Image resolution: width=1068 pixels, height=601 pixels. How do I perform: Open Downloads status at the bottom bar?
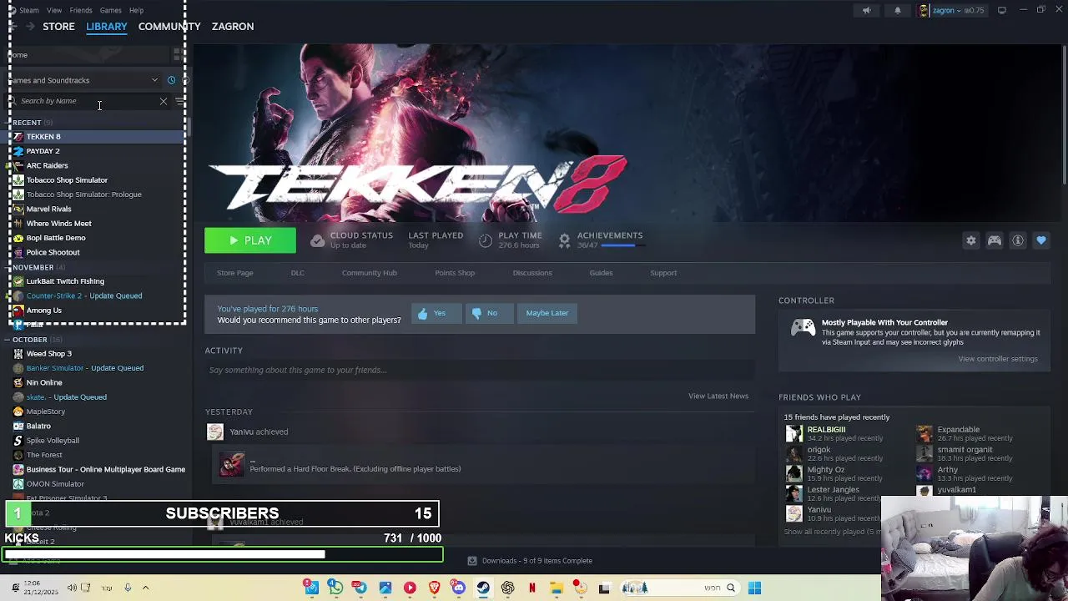coord(530,561)
